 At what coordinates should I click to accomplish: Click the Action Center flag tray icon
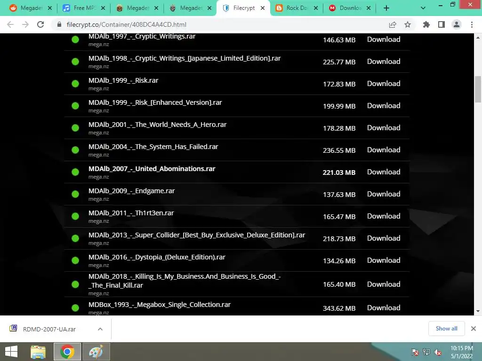click(415, 352)
